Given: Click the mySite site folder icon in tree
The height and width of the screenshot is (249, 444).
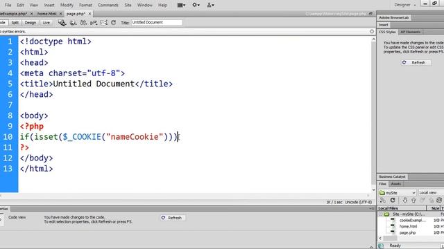Looking at the screenshot, I should tap(386, 214).
